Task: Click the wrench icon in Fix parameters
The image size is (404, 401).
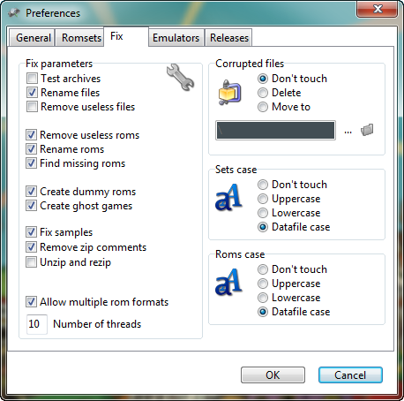Action: click(180, 77)
